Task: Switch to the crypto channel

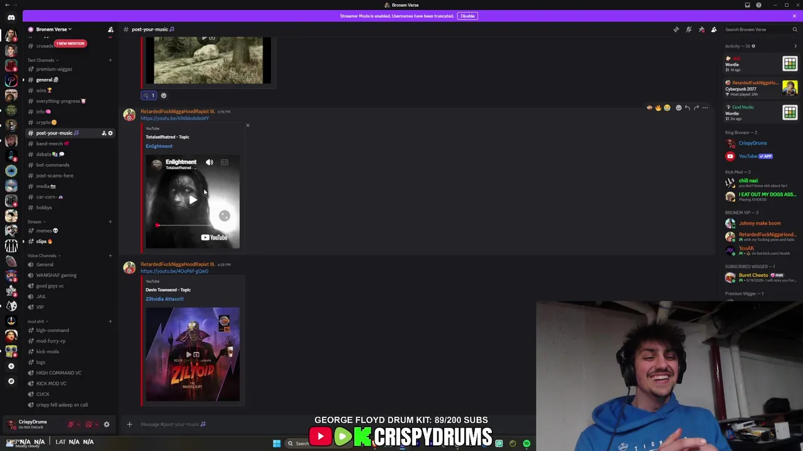Action: pyautogui.click(x=69, y=122)
